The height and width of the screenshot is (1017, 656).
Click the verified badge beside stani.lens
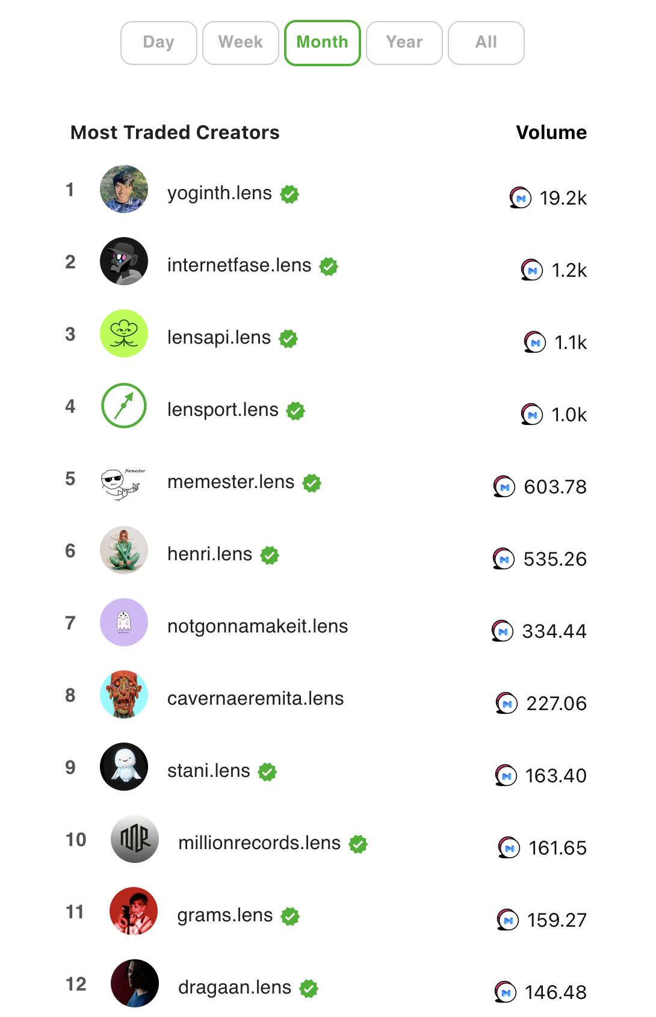(x=267, y=771)
